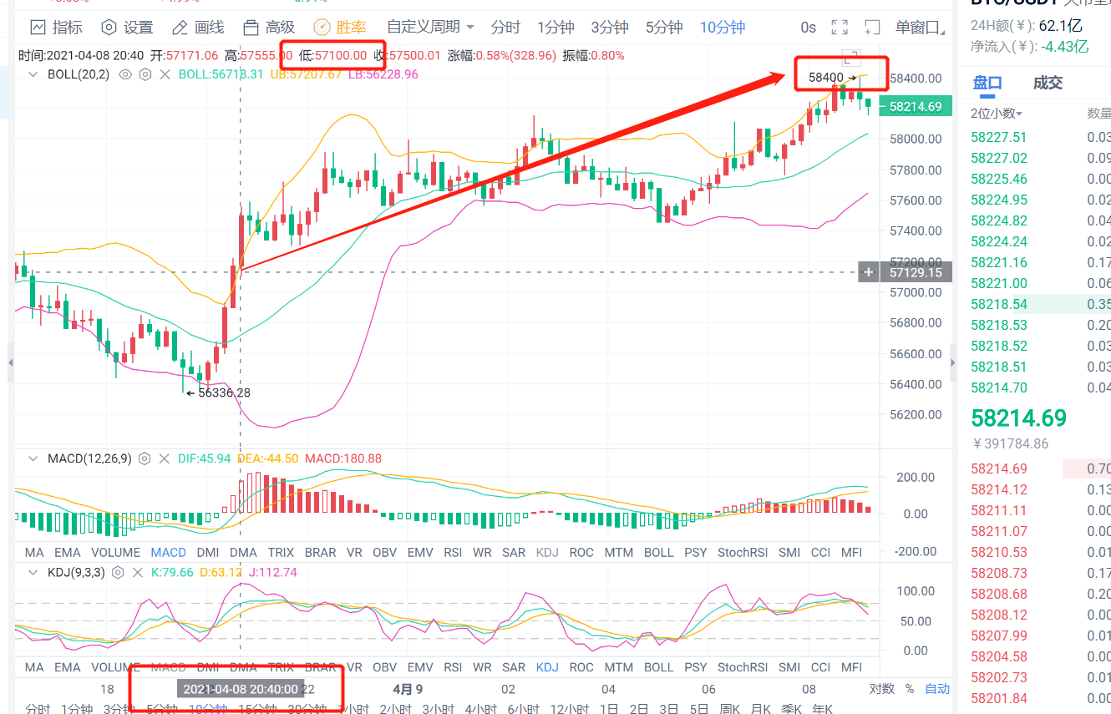
Task: Open the 单窗口 window layout dropdown
Action: (x=916, y=27)
